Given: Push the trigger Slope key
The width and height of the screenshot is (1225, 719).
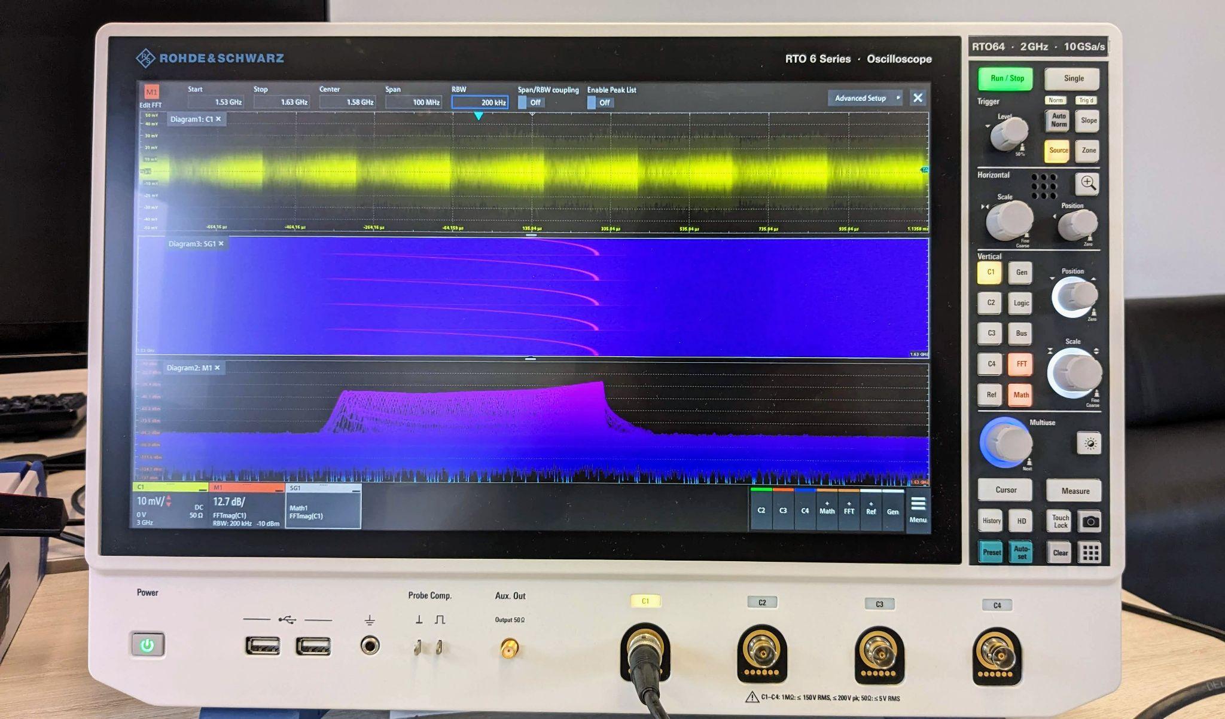Looking at the screenshot, I should [x=1088, y=120].
